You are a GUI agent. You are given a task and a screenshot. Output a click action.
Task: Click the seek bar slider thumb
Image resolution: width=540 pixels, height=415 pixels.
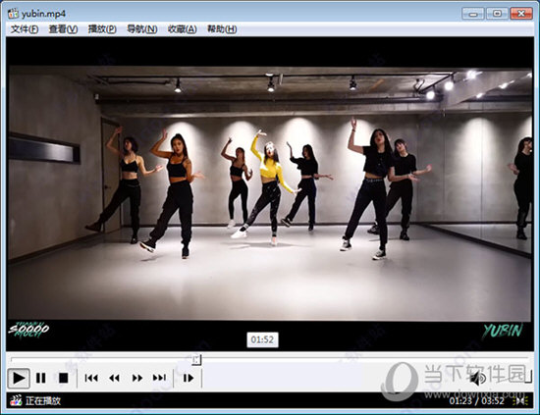tap(196, 360)
